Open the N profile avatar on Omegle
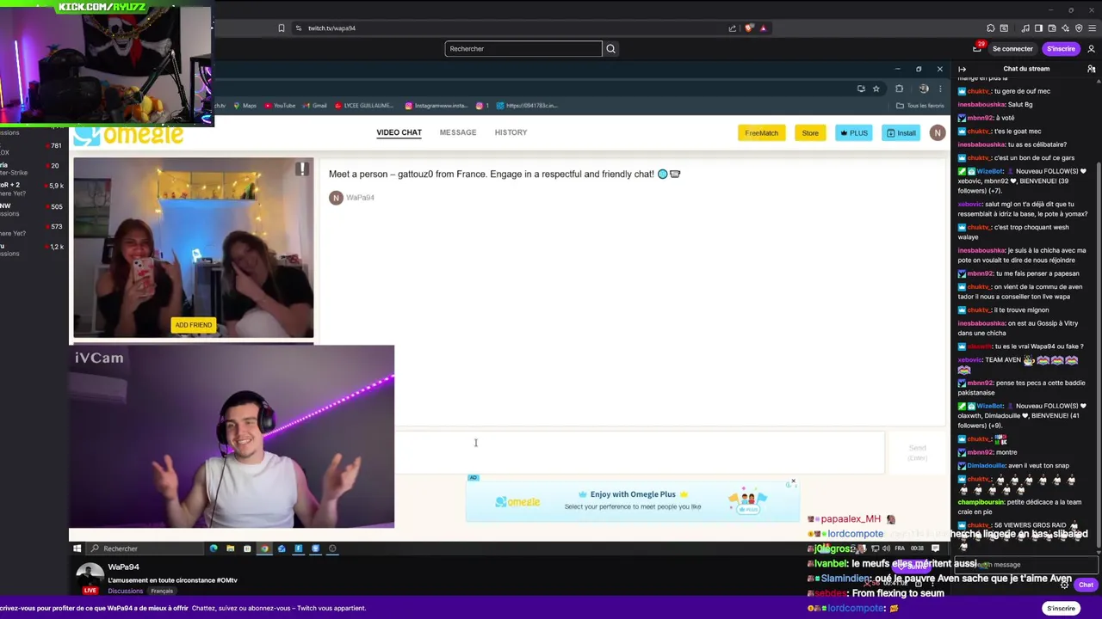The height and width of the screenshot is (619, 1102). click(x=937, y=132)
